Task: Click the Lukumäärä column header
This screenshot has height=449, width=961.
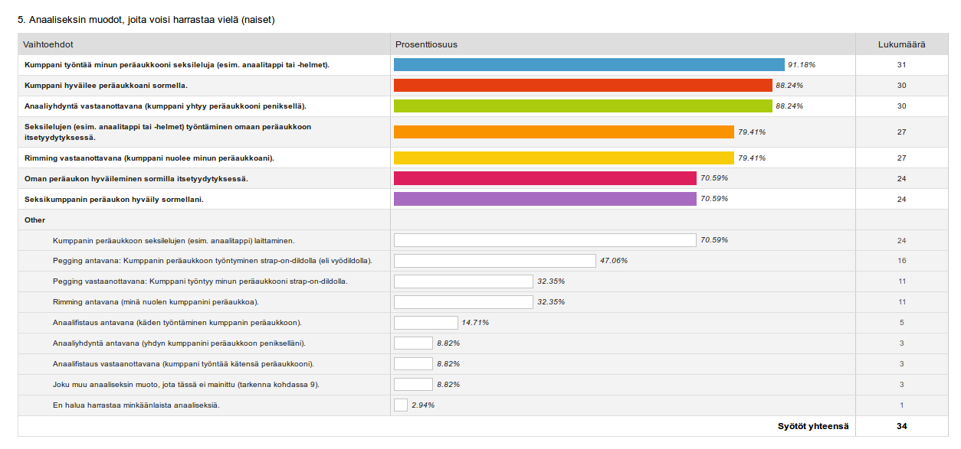Action: click(900, 44)
